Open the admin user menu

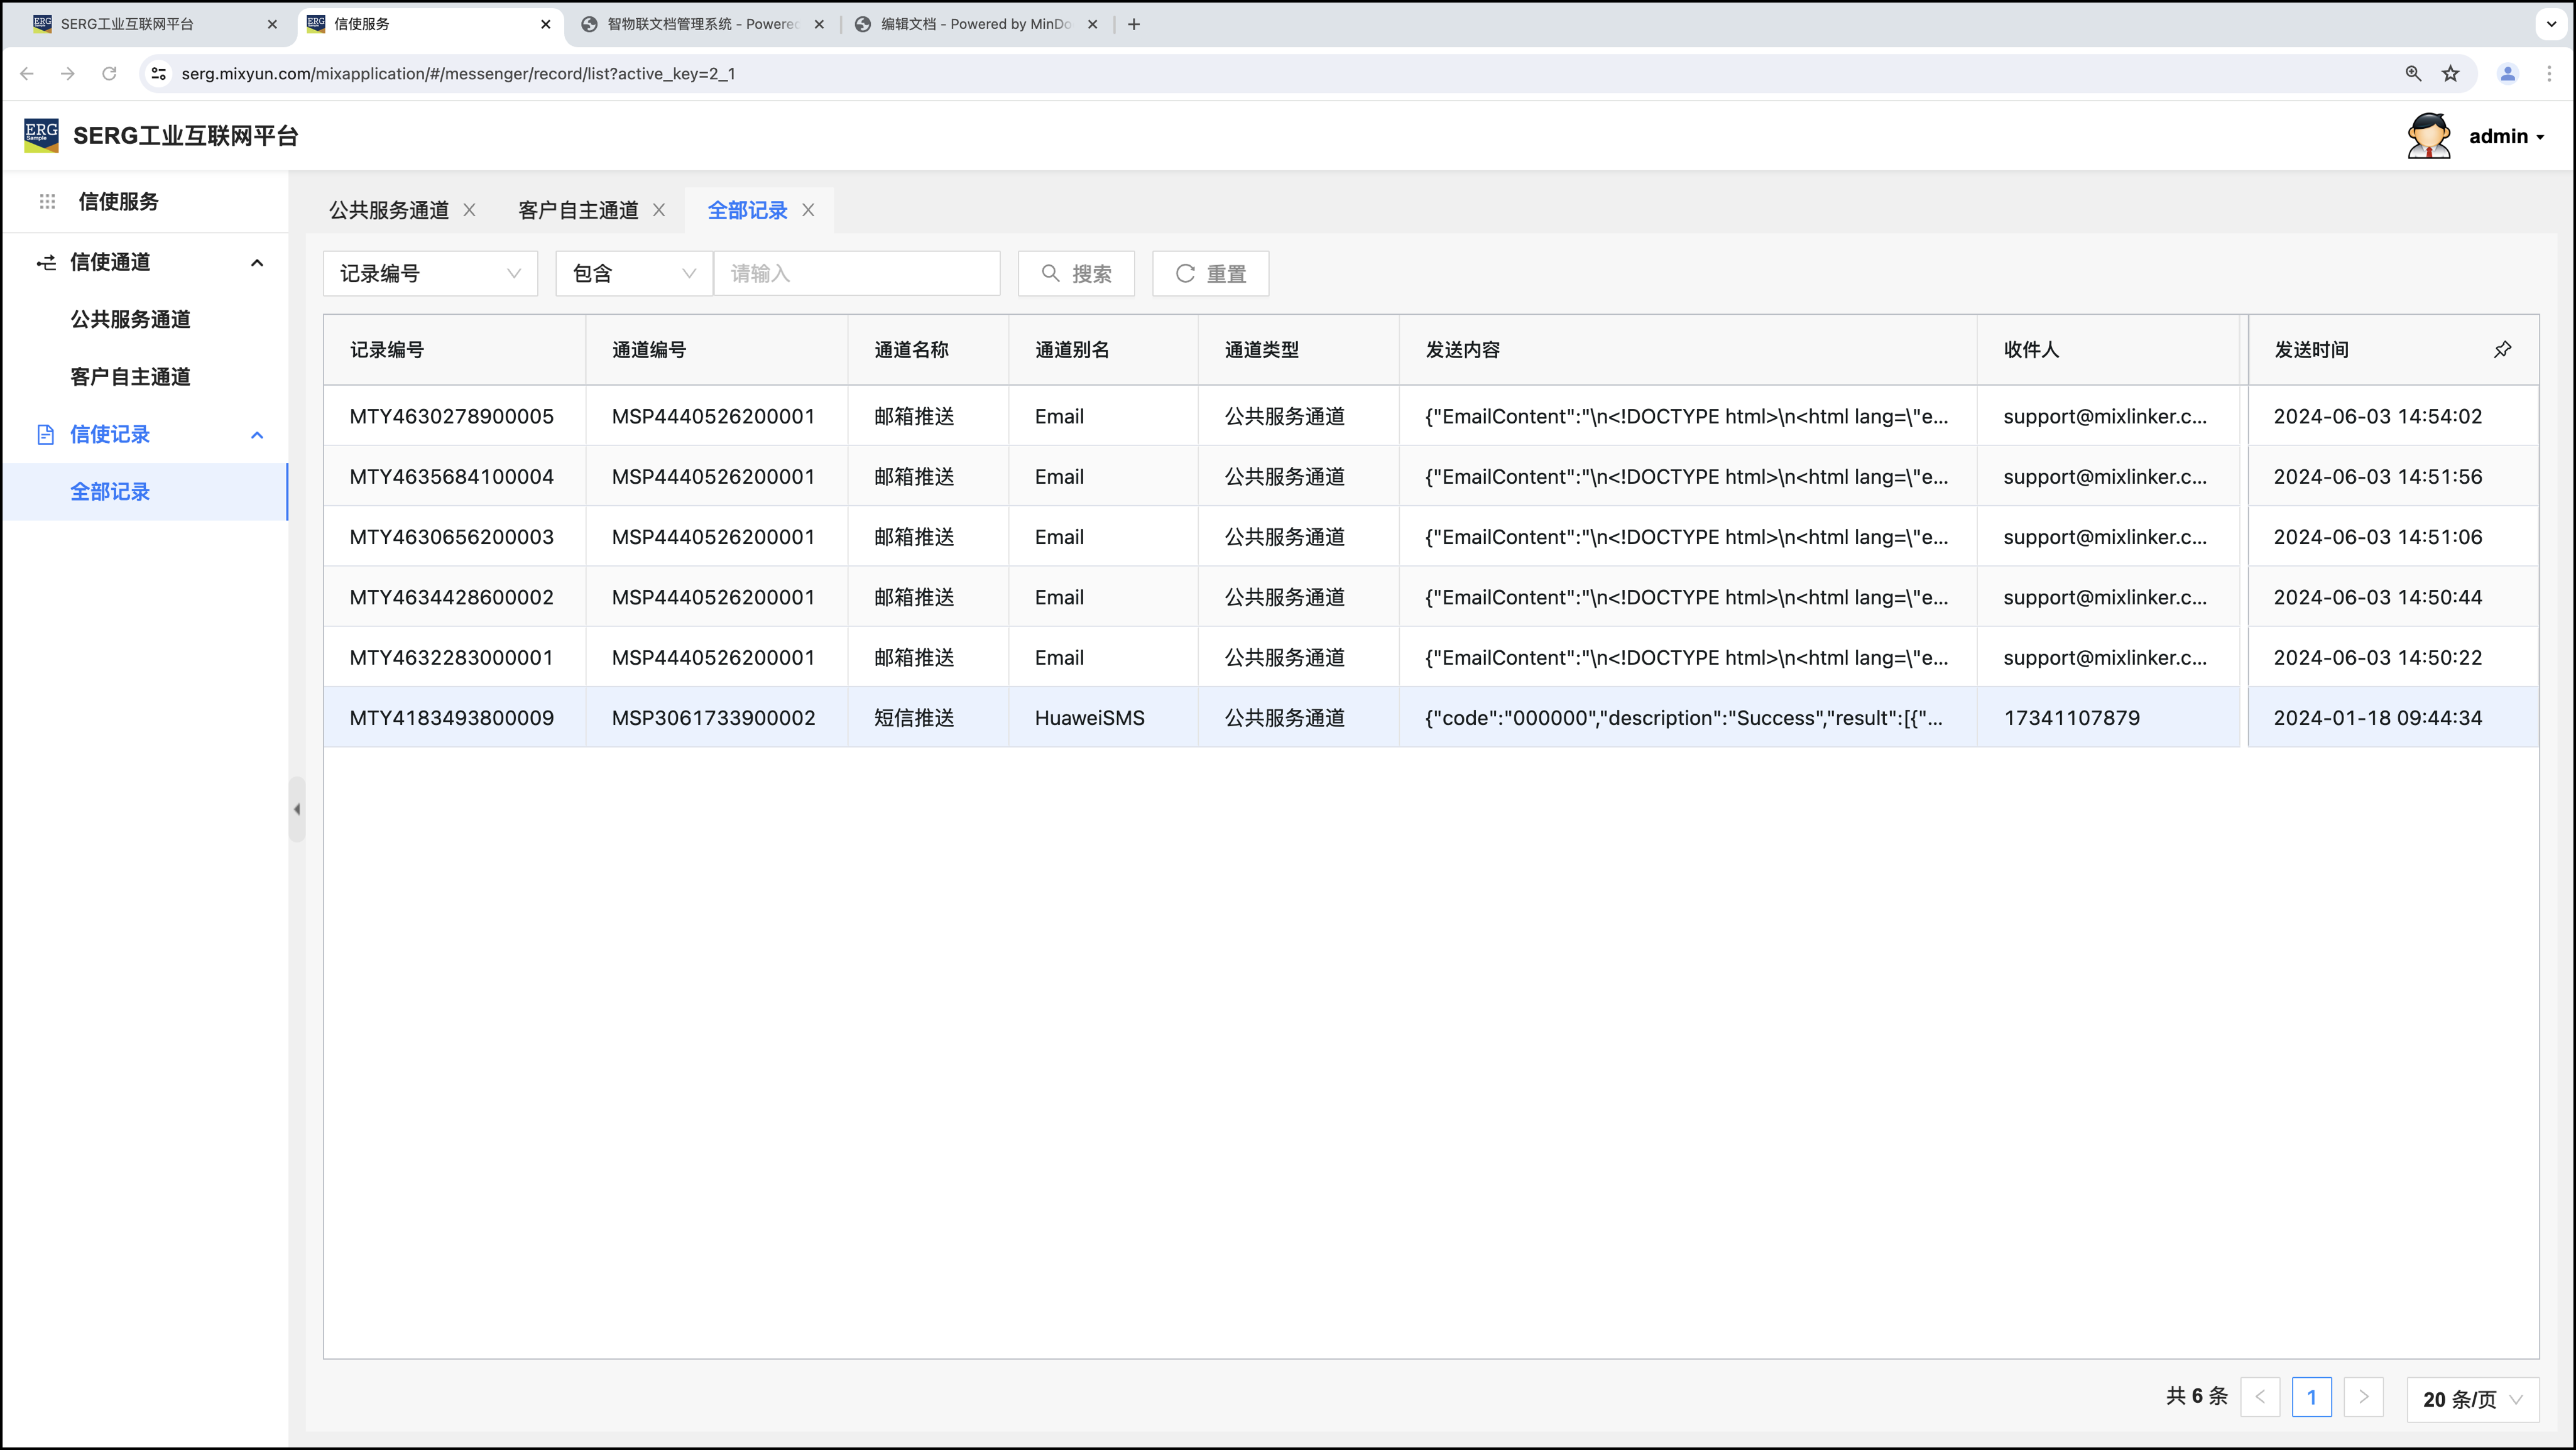coord(2505,136)
